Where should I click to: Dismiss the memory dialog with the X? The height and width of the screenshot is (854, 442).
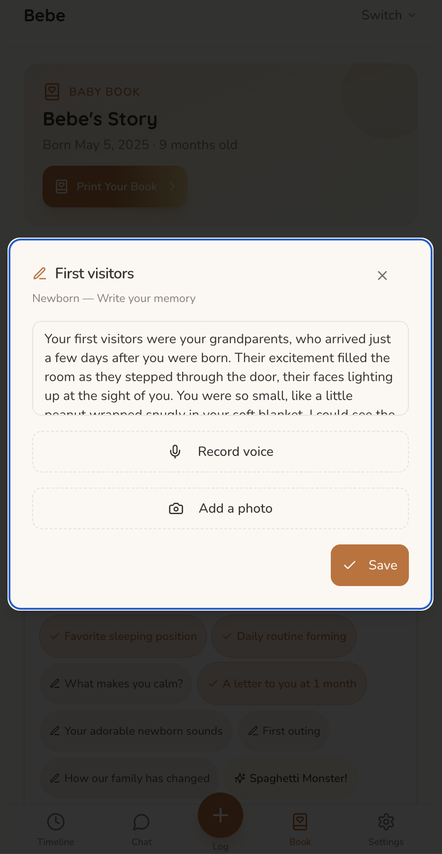[x=382, y=275]
